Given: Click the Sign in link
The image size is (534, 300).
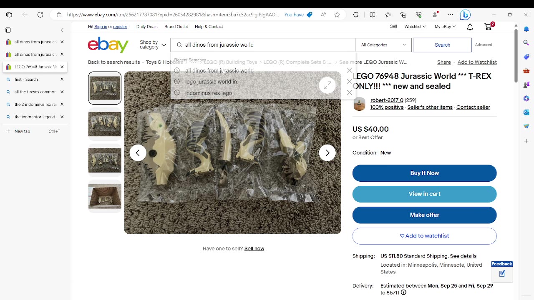Looking at the screenshot, I should point(101,27).
